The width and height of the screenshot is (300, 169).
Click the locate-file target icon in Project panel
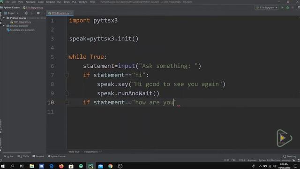click(x=27, y=13)
